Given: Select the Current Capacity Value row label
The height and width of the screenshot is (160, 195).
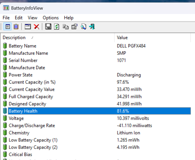Looking at the screenshot, I should pyautogui.click(x=31, y=89).
